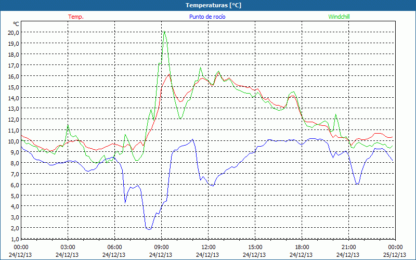The width and height of the screenshot is (416, 260).
Task: Click the 09:00 time axis label
Action: click(161, 248)
